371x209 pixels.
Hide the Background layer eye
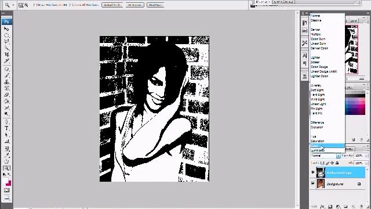(313, 183)
